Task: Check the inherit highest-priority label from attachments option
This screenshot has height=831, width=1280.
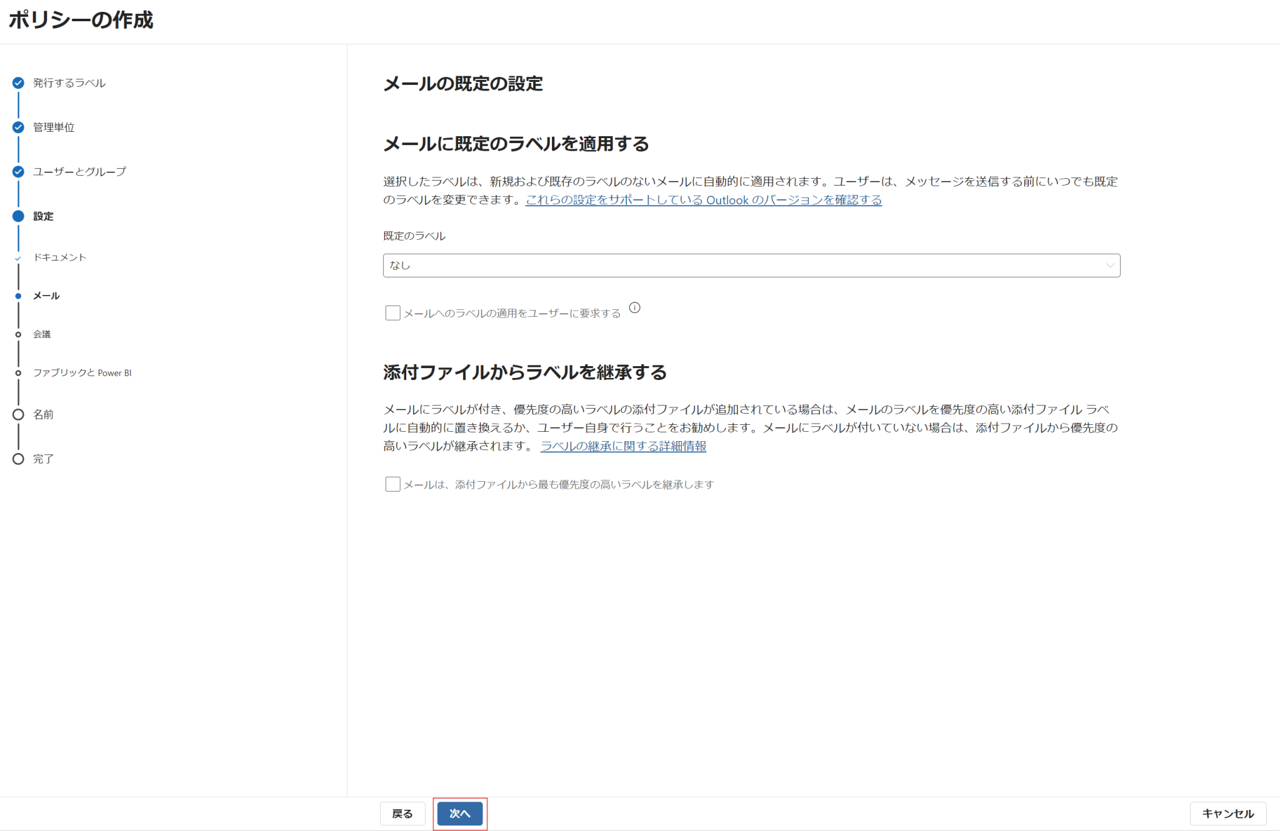Action: [392, 484]
